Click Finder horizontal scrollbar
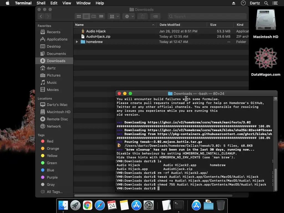The image size is (284, 213). 153,196
